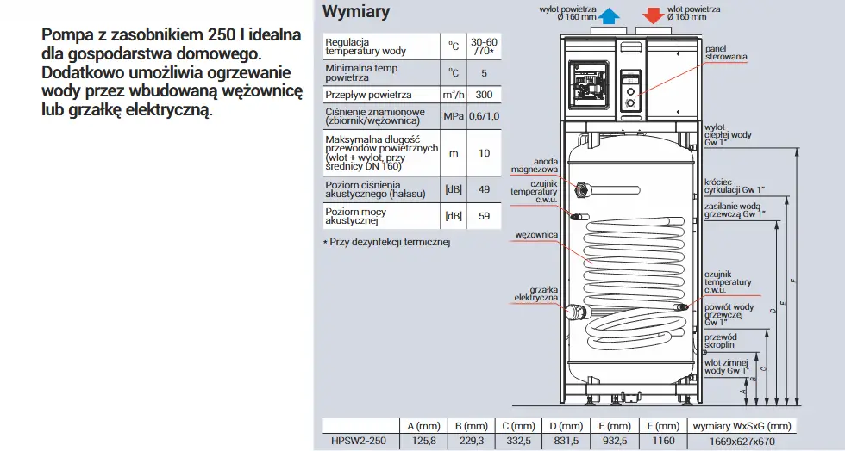This screenshot has width=845, height=451.
Task: Click the "125,8" dimension value
Action: (x=423, y=441)
